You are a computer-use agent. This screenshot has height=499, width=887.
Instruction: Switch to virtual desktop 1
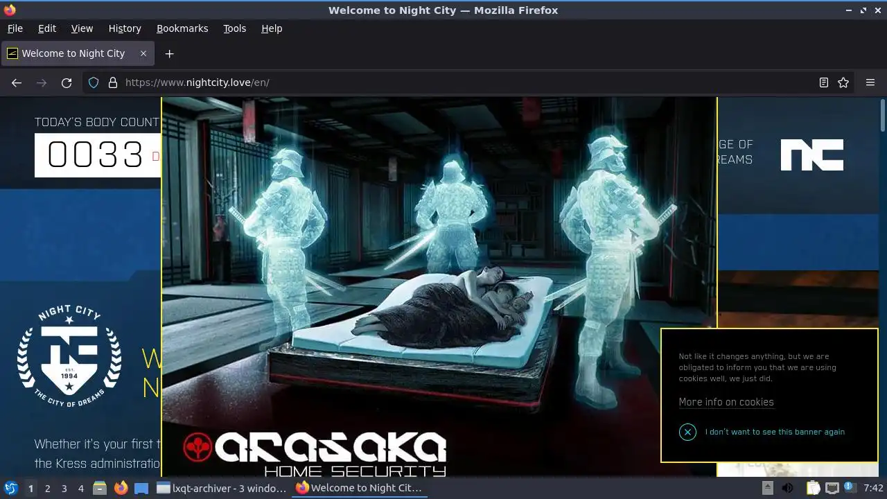[30, 488]
